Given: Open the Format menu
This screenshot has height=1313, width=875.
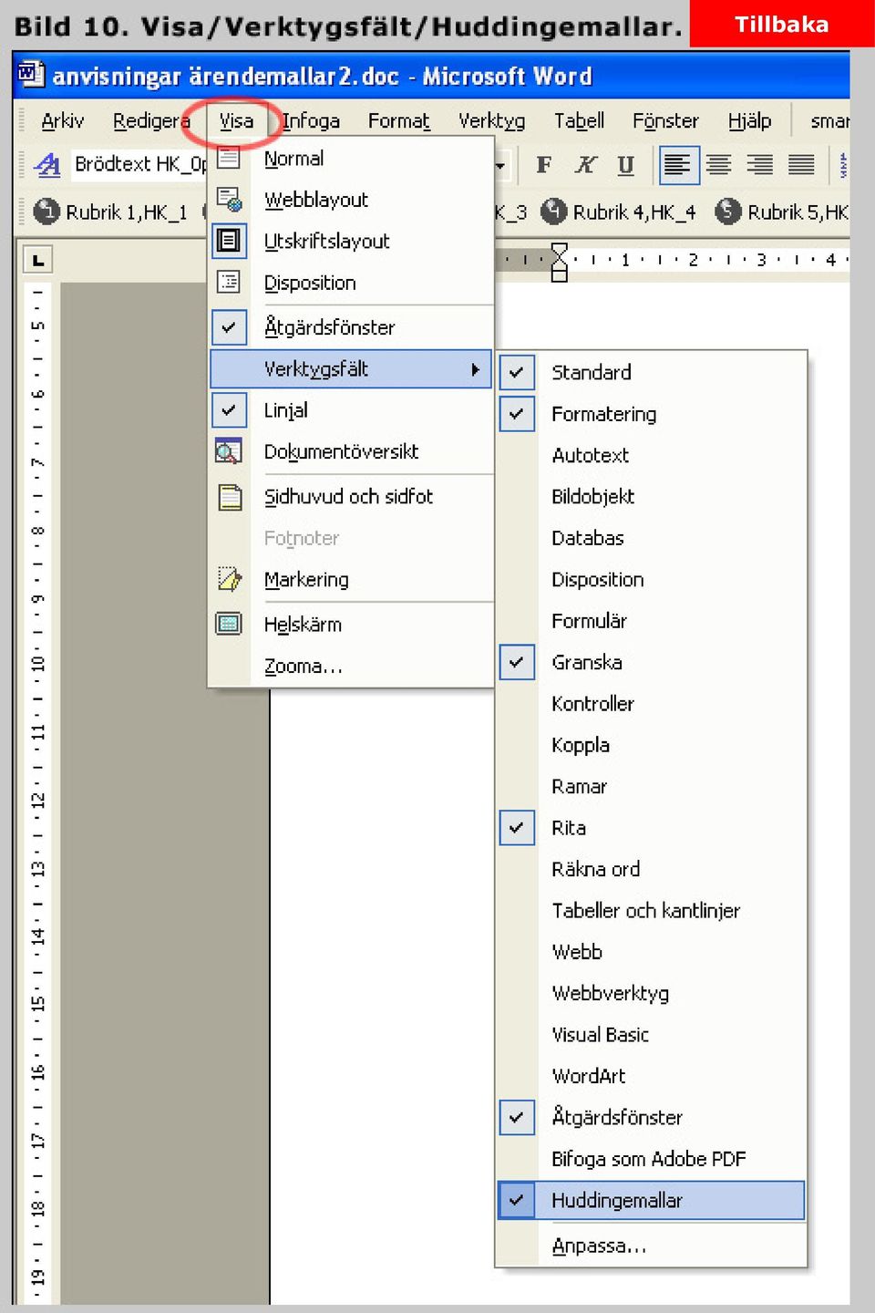Looking at the screenshot, I should coord(398,121).
